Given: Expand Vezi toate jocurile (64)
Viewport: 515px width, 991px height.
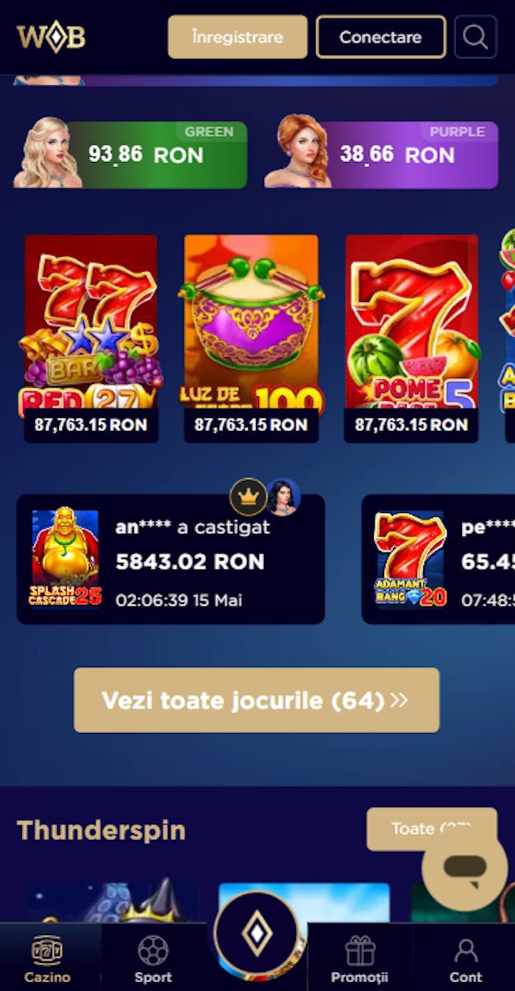Looking at the screenshot, I should pyautogui.click(x=257, y=700).
